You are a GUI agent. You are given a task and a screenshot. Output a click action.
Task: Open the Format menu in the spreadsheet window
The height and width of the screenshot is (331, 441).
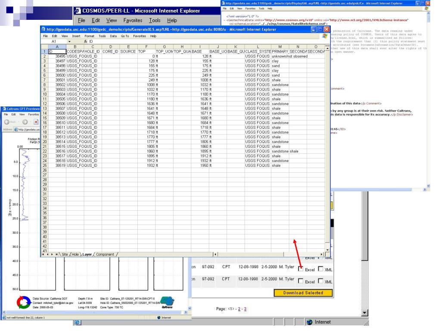click(90, 36)
